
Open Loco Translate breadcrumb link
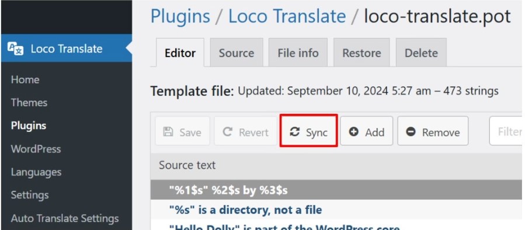click(287, 16)
